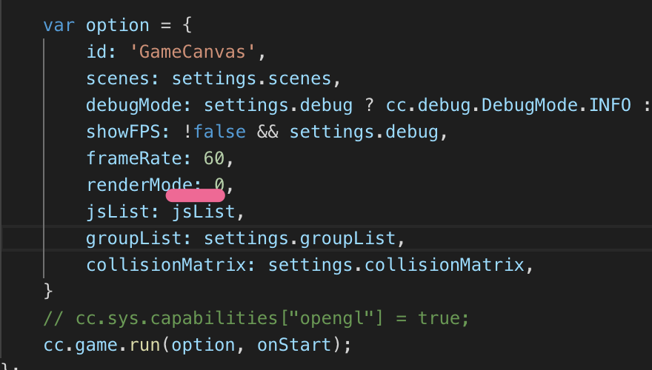Click the renderMode value 0

tap(220, 185)
